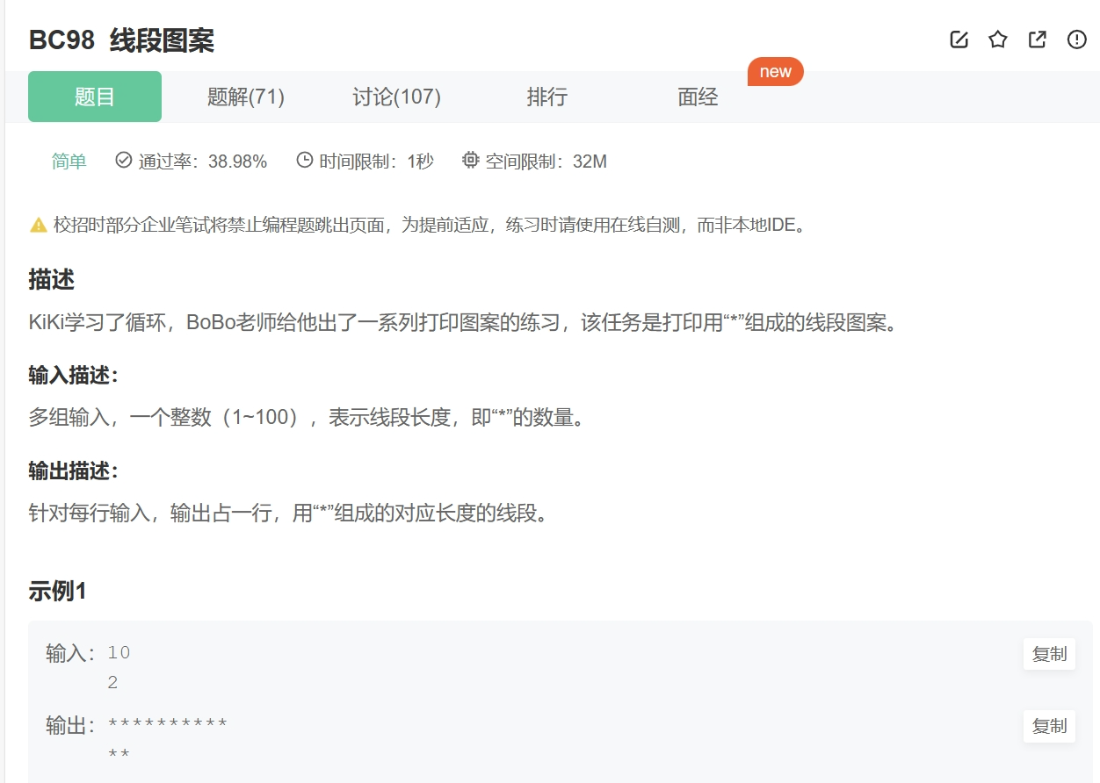Open the 面经 tab with new badge
This screenshot has height=783, width=1100.
(x=697, y=97)
